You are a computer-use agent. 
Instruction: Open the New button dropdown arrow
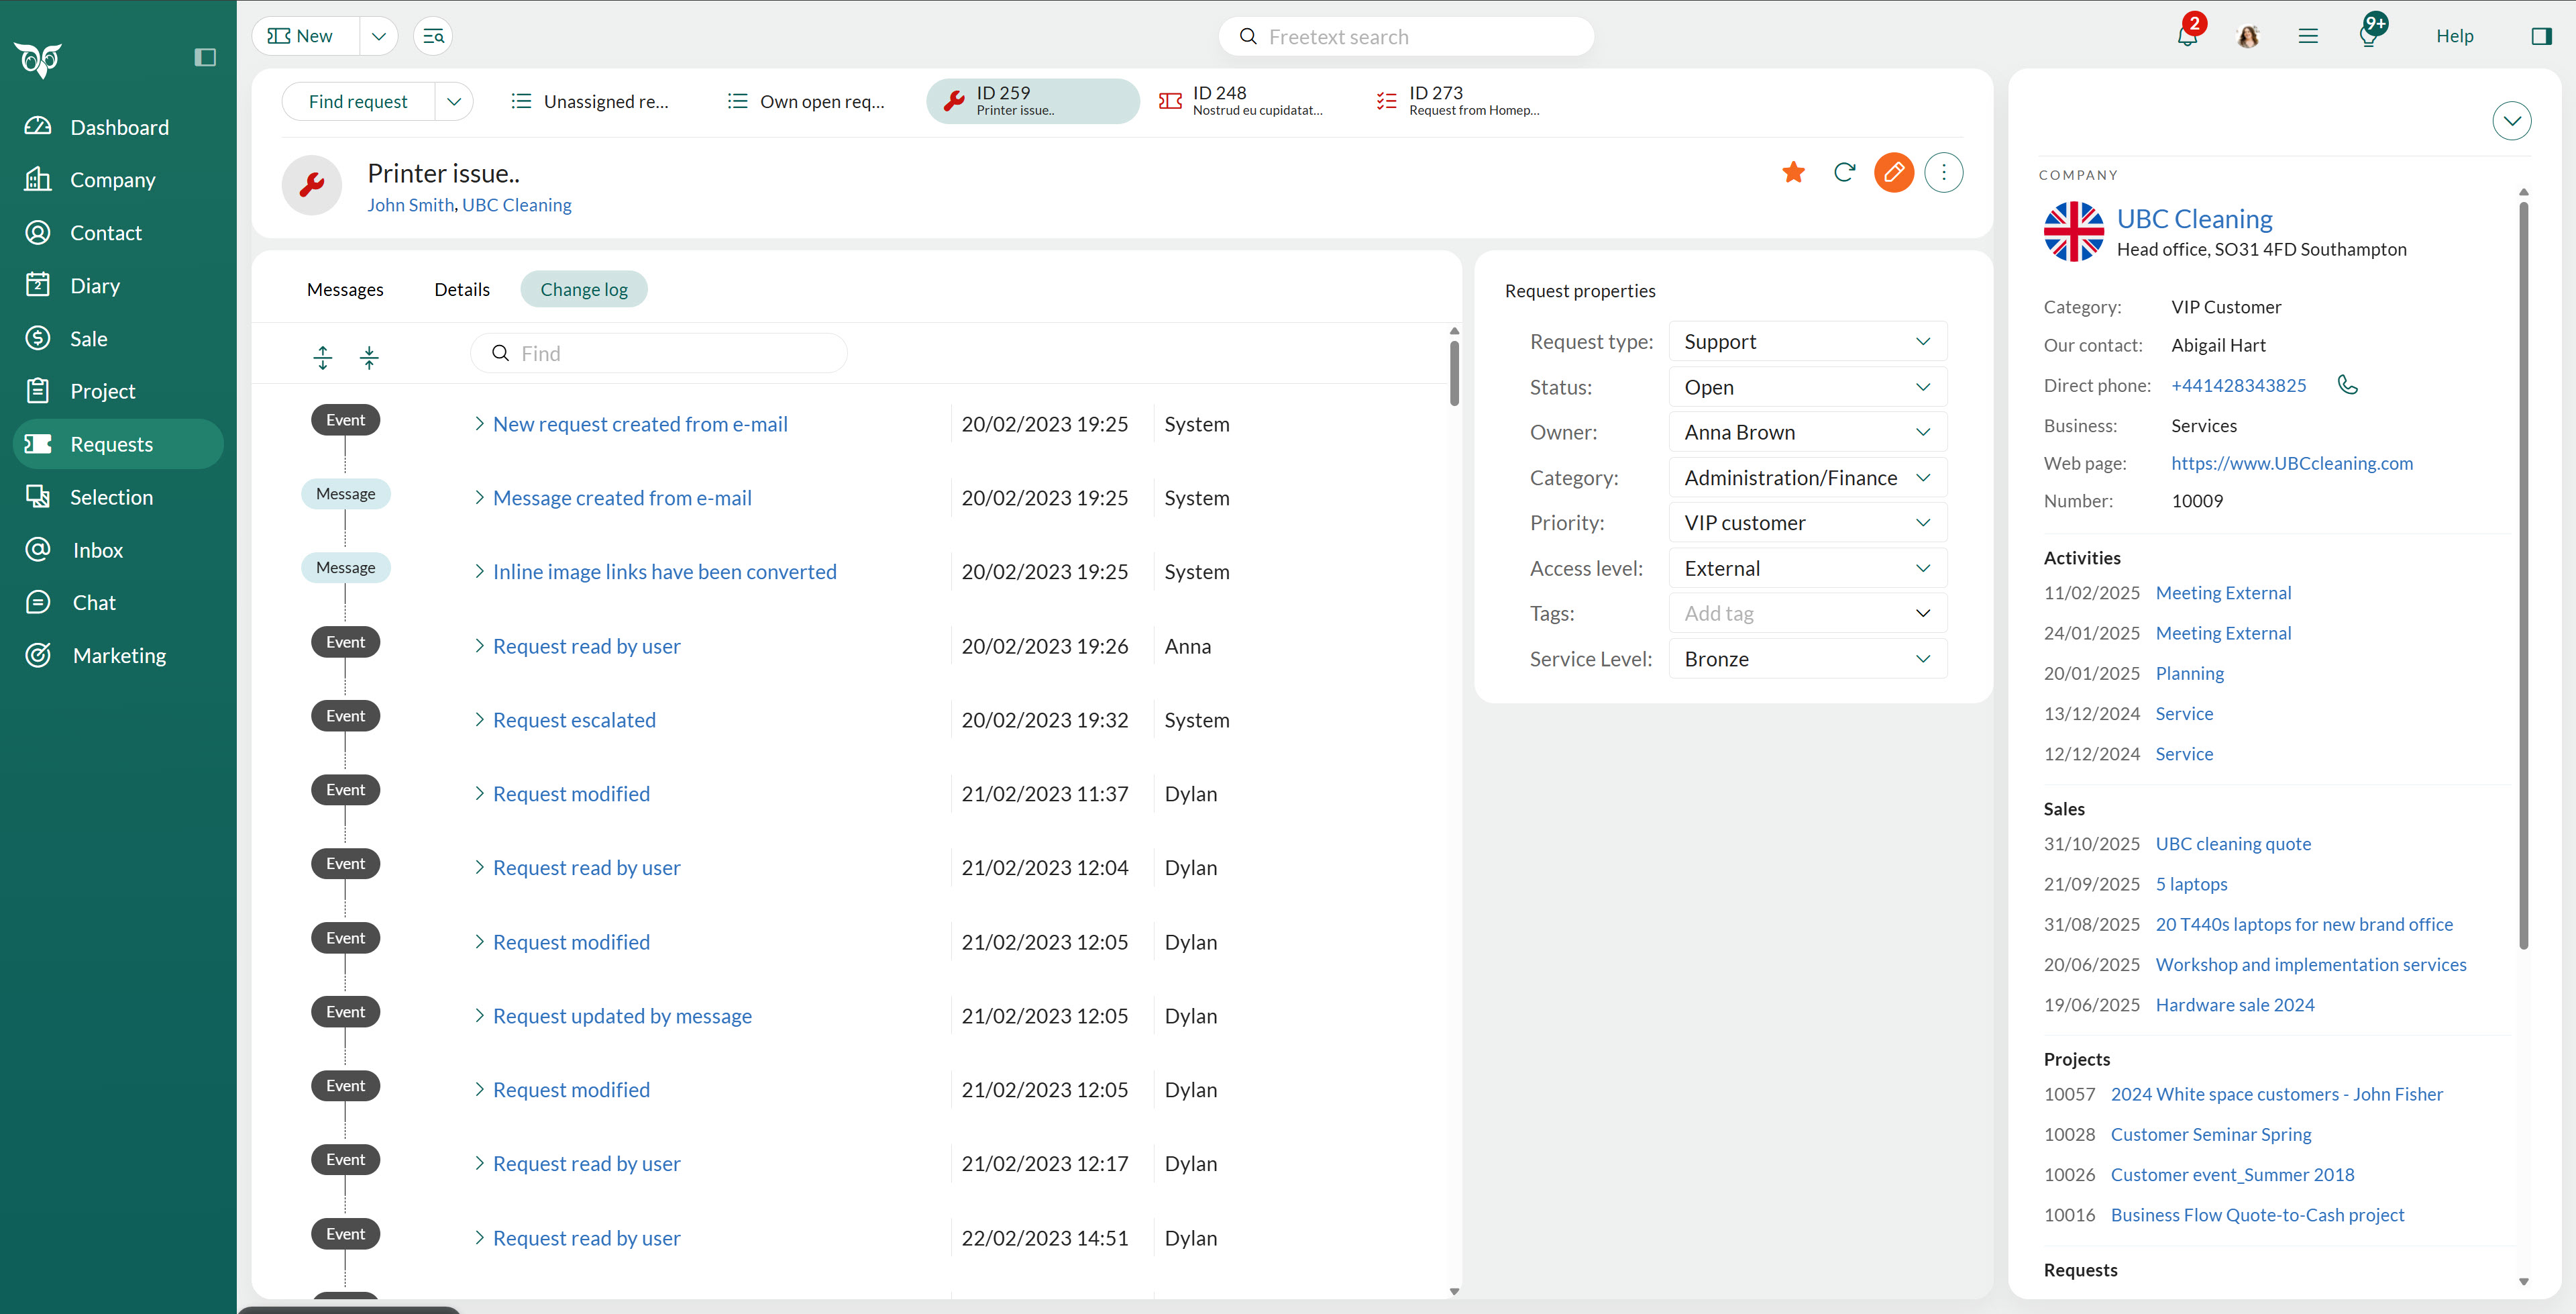pyautogui.click(x=379, y=36)
